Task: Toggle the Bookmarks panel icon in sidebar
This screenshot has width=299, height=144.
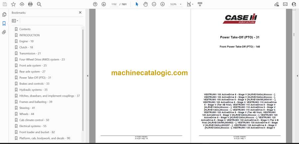Action: point(4,24)
